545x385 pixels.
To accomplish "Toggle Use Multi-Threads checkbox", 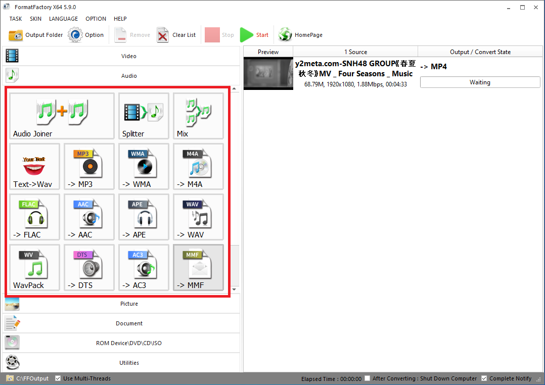I will tap(58, 378).
